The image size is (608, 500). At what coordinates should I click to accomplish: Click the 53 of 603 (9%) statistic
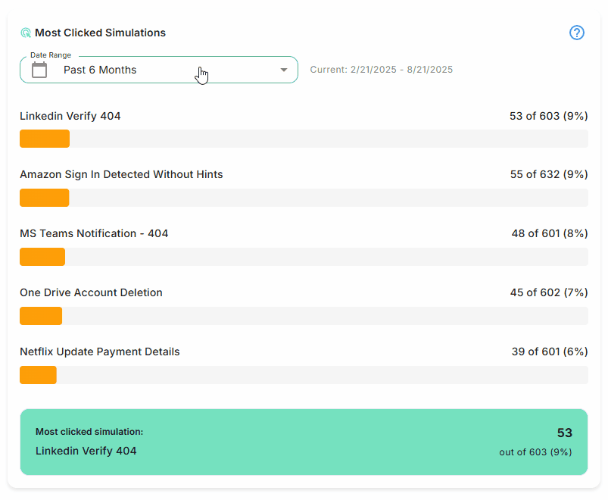pyautogui.click(x=549, y=116)
